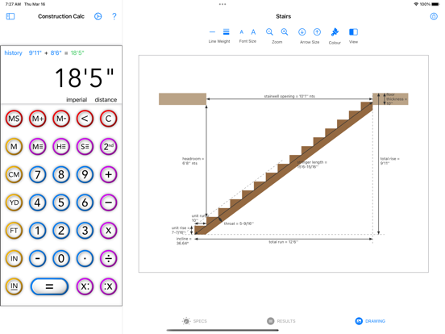Open the H≡ history list key
This screenshot has height=334, width=445.
click(x=61, y=147)
